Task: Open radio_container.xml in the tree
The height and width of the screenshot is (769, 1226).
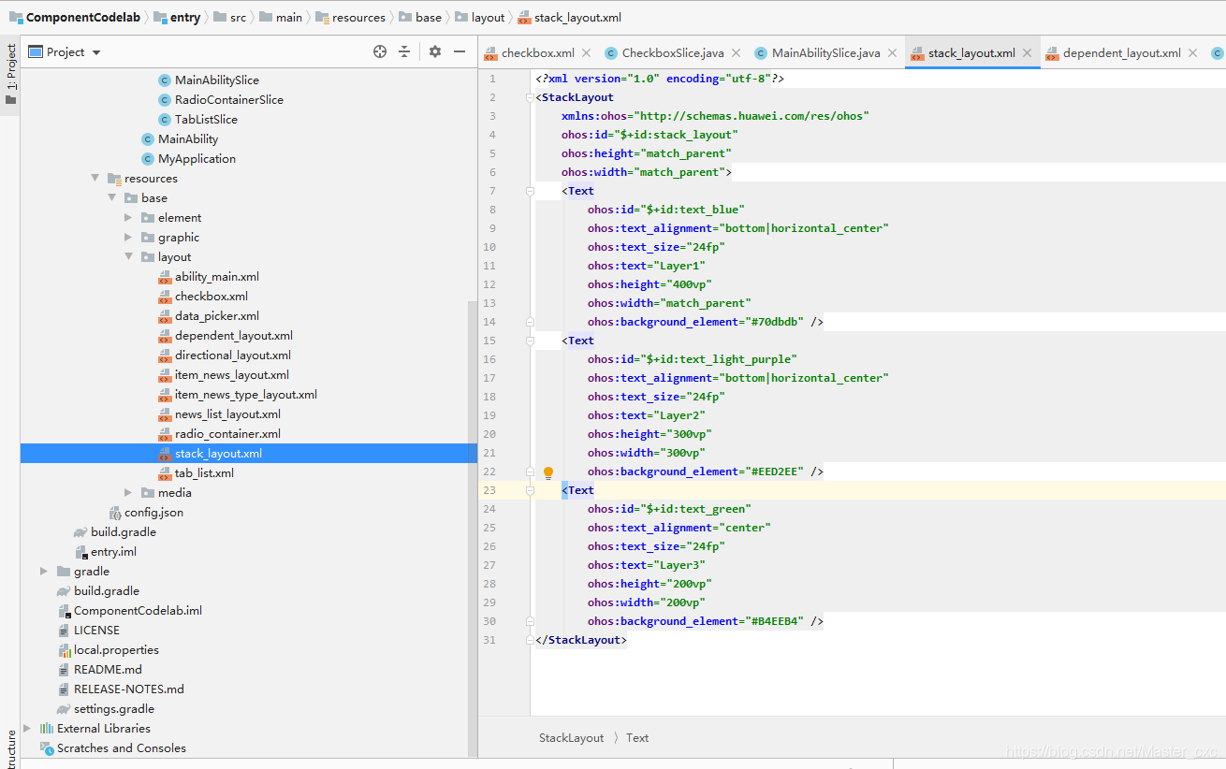Action: [227, 434]
